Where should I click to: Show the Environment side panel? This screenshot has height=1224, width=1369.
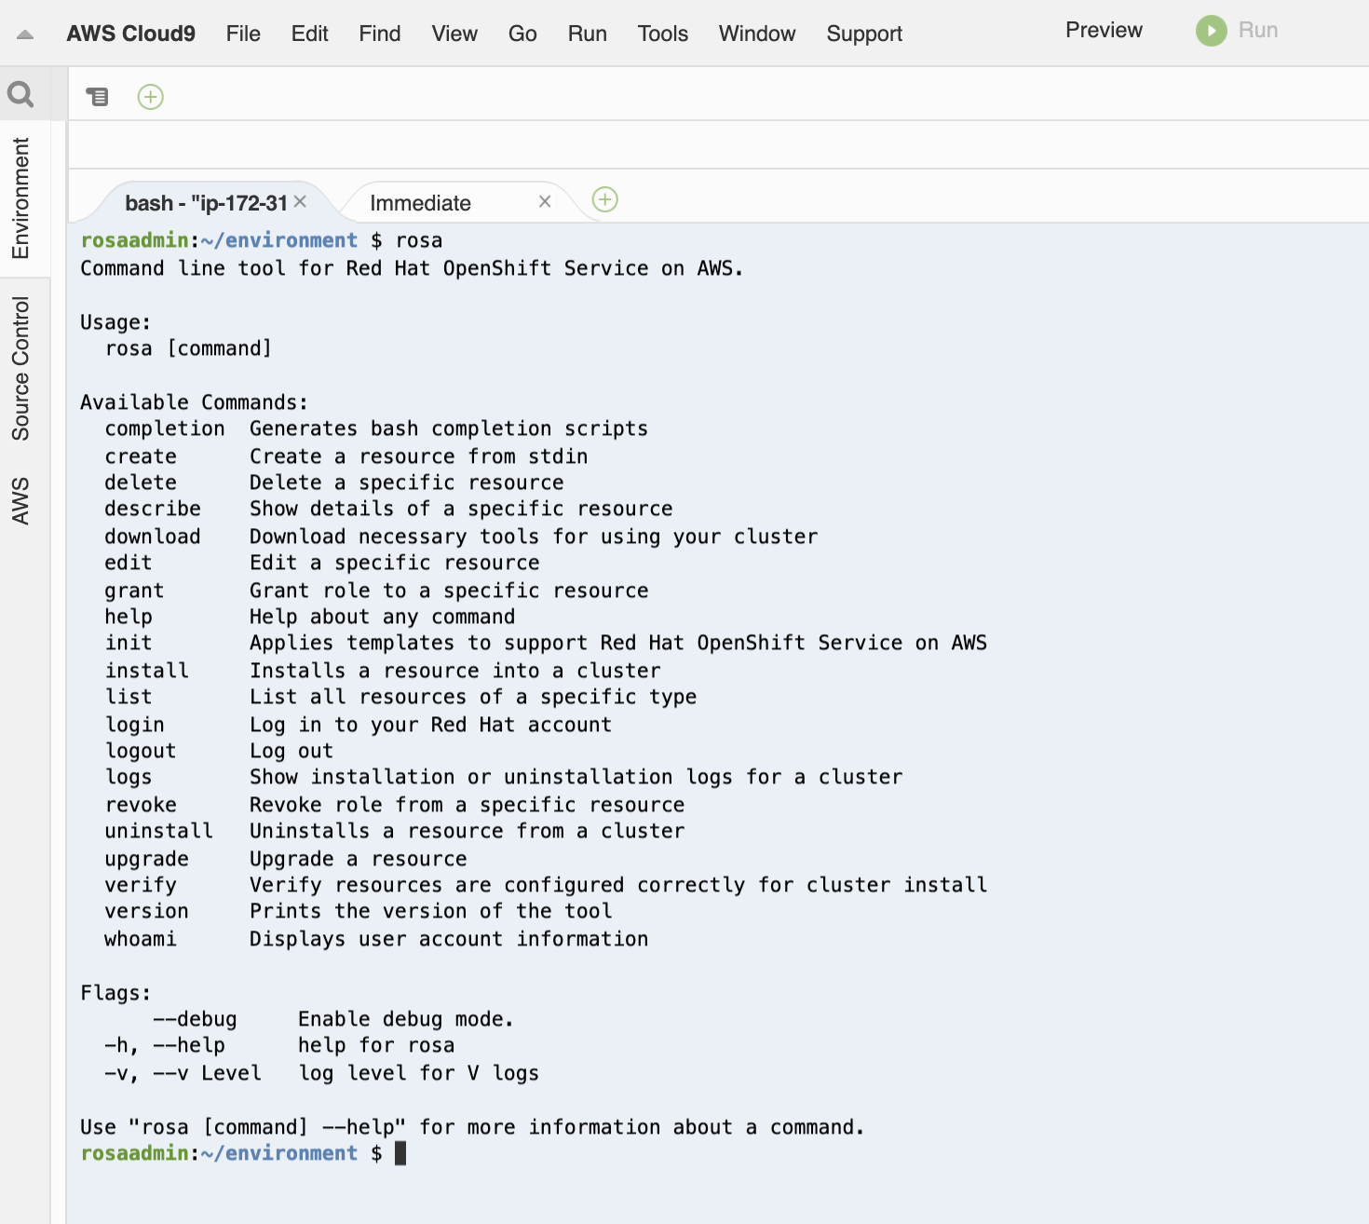(20, 198)
